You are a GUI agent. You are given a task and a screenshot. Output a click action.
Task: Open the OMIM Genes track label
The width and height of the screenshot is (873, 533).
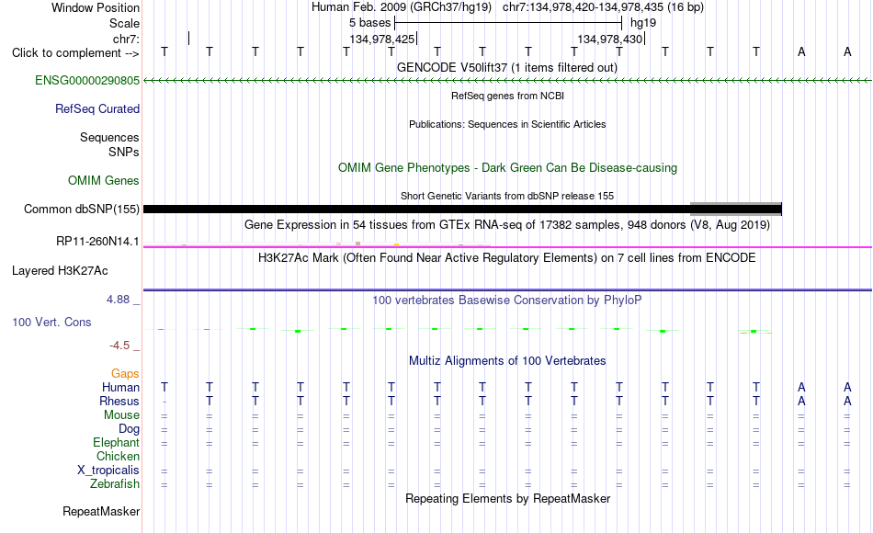(104, 181)
